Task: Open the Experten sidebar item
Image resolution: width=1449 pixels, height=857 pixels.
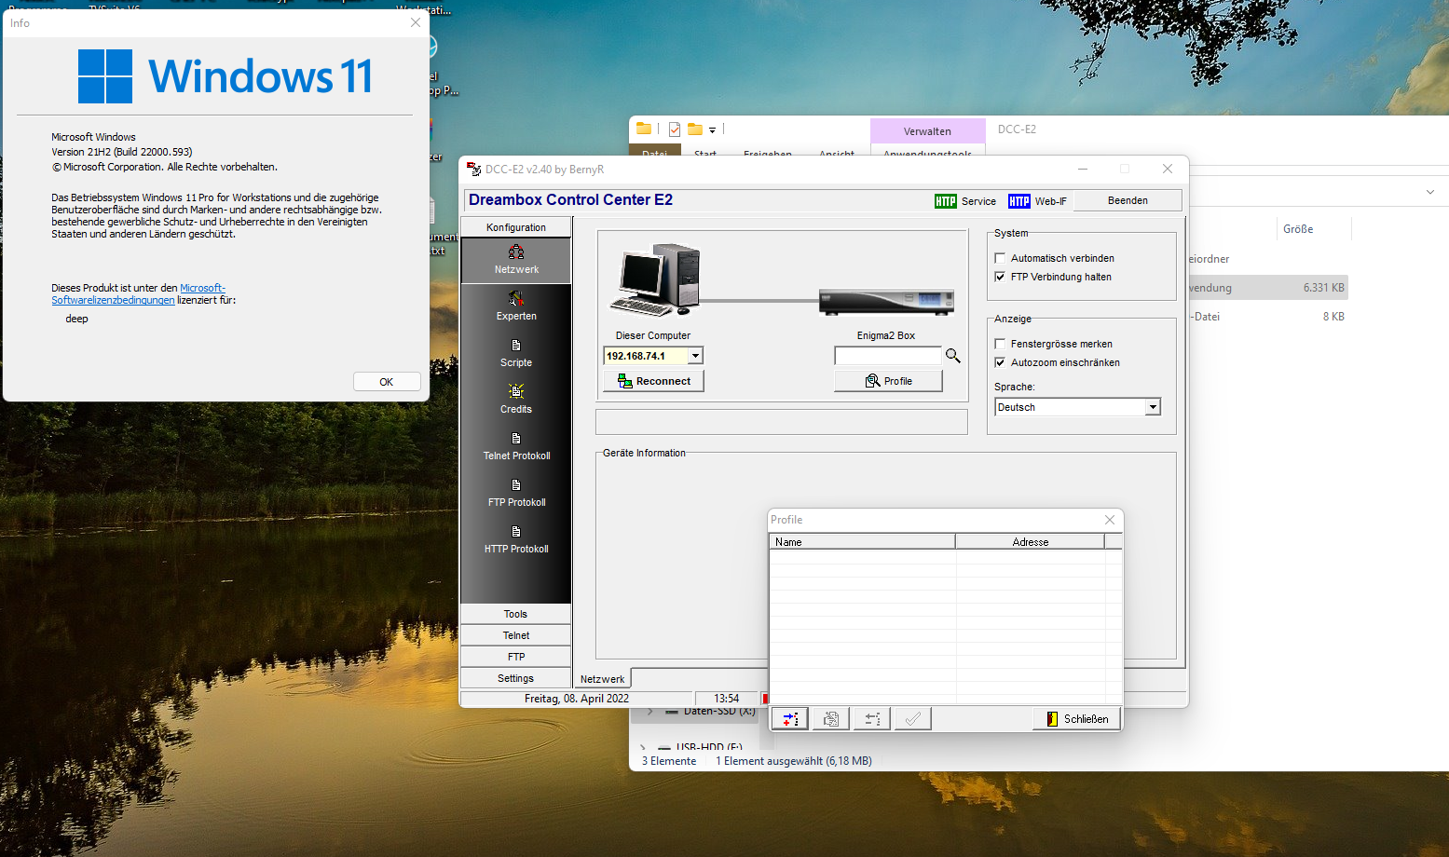Action: [516, 306]
